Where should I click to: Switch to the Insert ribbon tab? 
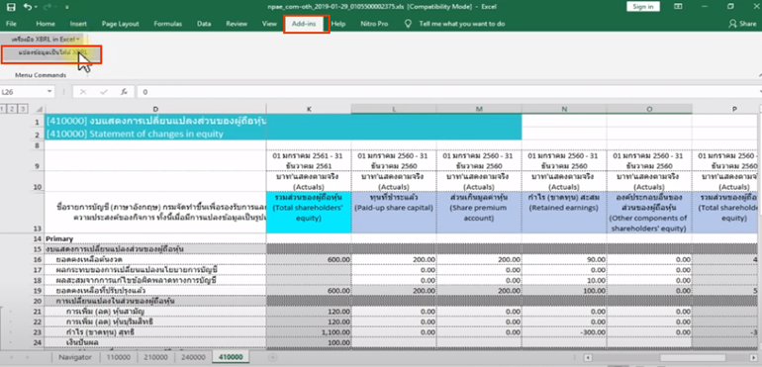pyautogui.click(x=78, y=24)
